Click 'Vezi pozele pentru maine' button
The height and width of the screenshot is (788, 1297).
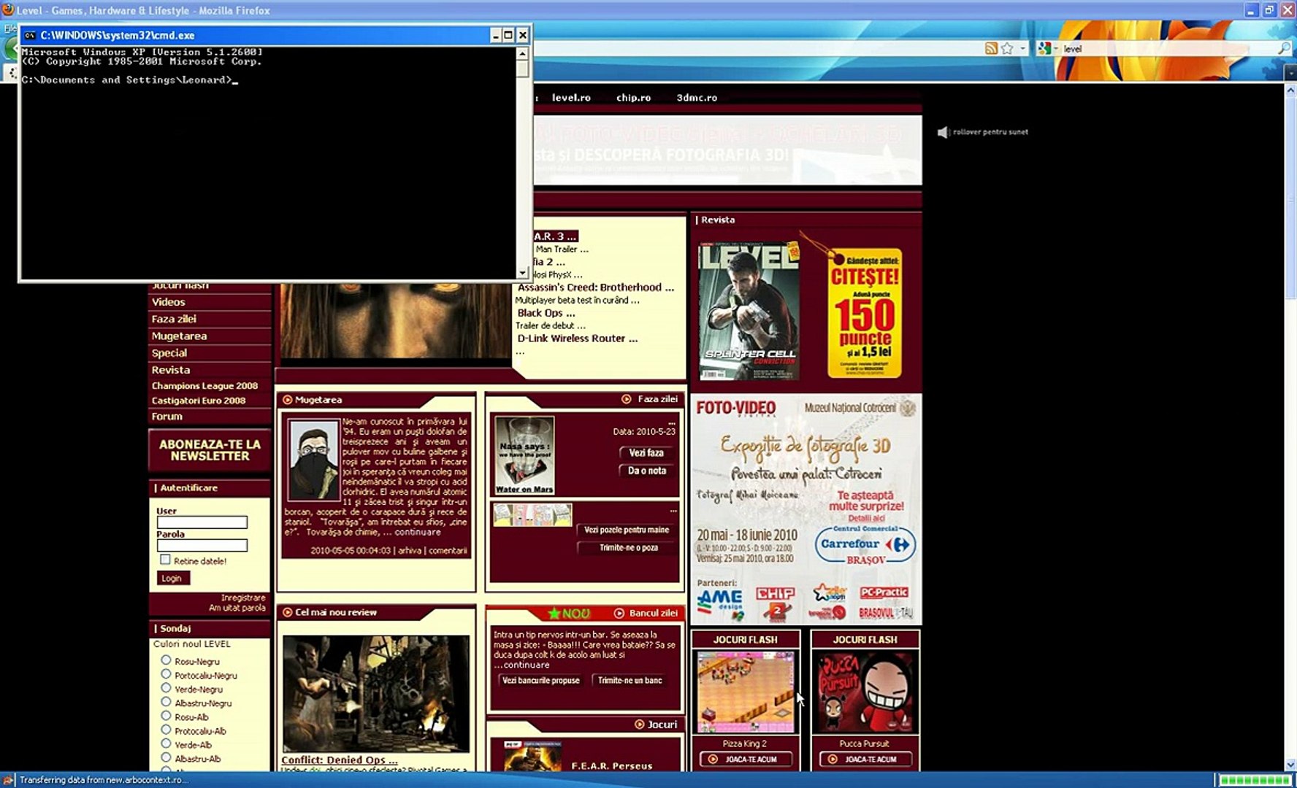[x=627, y=530]
